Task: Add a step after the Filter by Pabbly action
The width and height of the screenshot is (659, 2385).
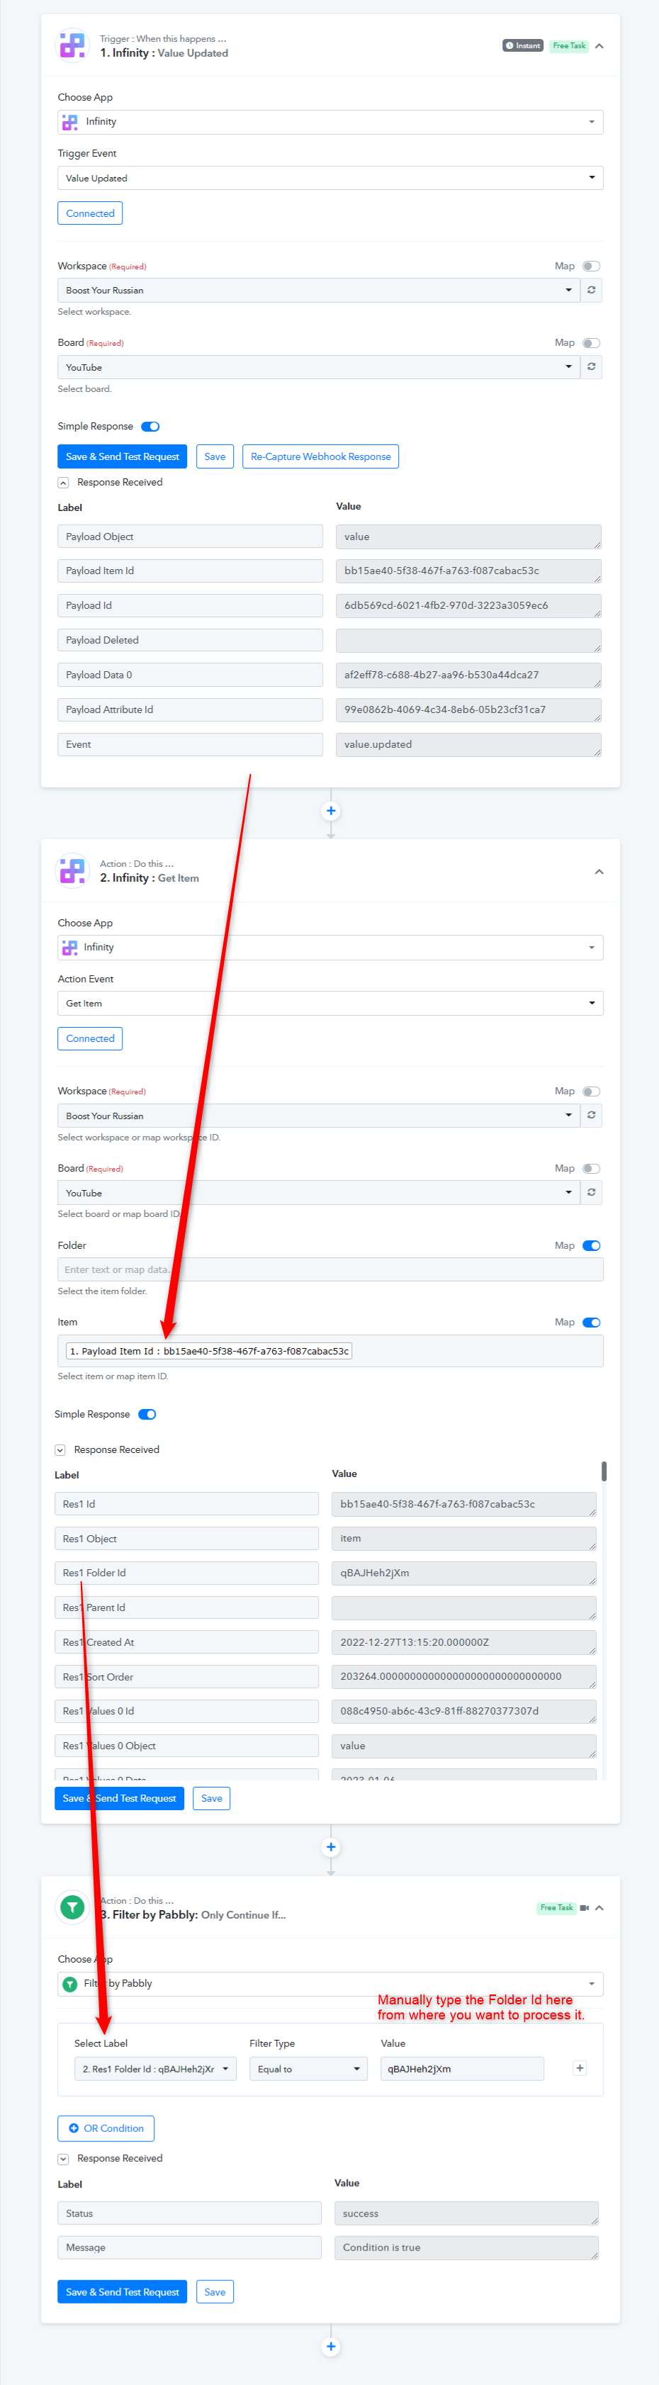Action: tap(330, 2346)
